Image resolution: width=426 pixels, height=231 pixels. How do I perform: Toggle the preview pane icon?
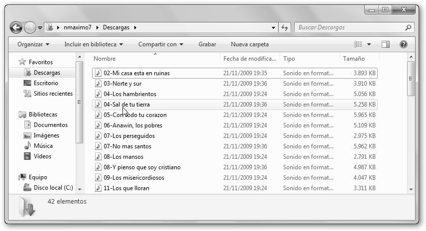386,44
